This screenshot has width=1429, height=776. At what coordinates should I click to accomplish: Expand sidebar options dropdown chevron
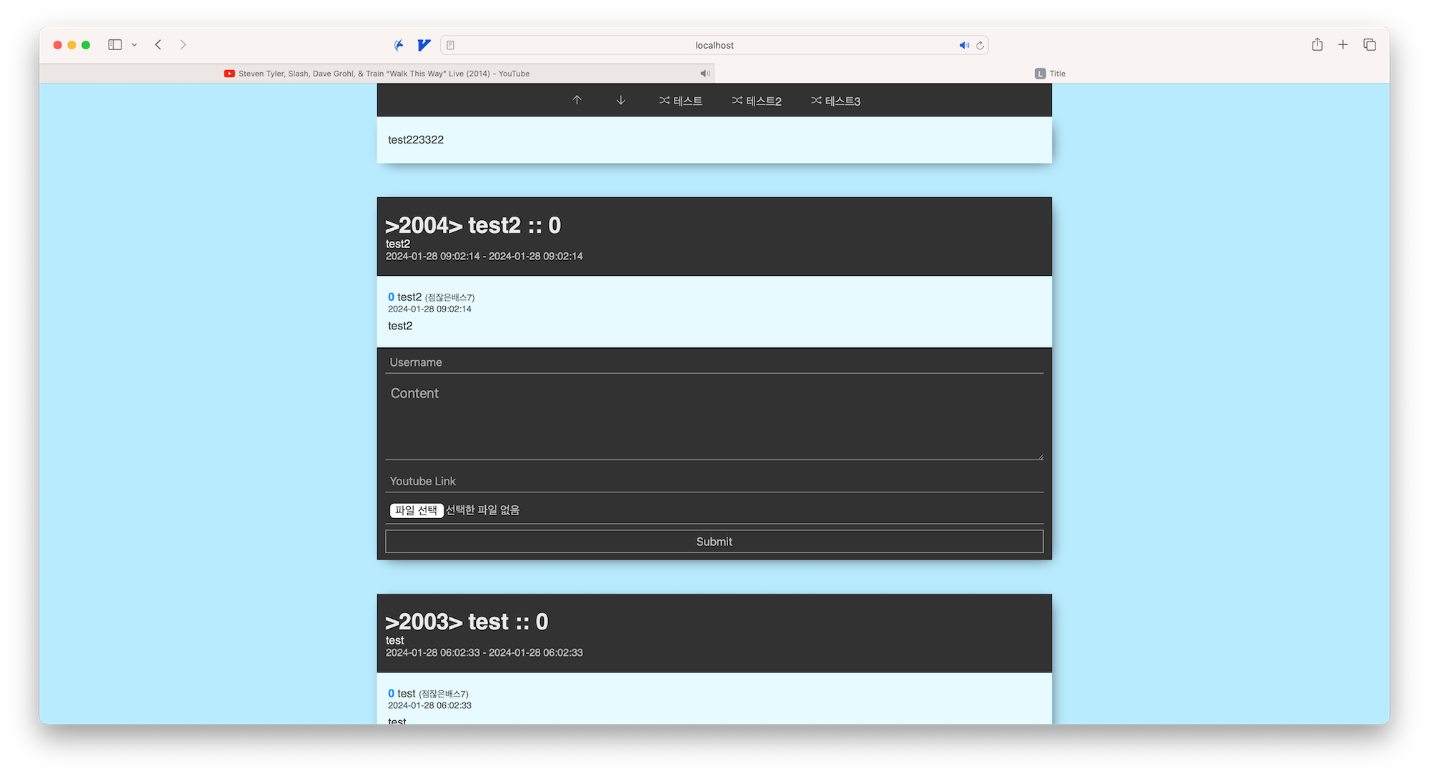point(134,45)
